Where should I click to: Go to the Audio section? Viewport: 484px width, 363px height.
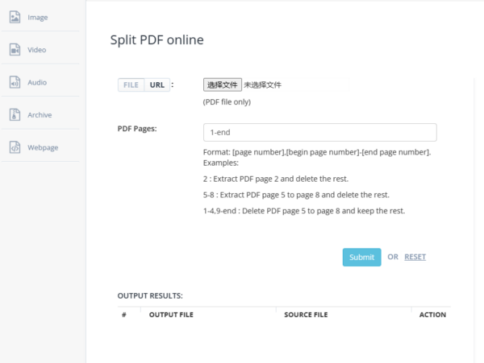37,82
